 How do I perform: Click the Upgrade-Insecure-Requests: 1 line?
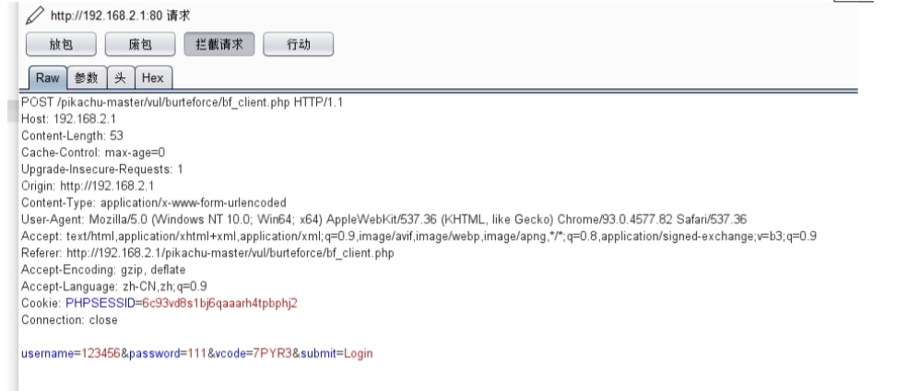[x=102, y=169]
